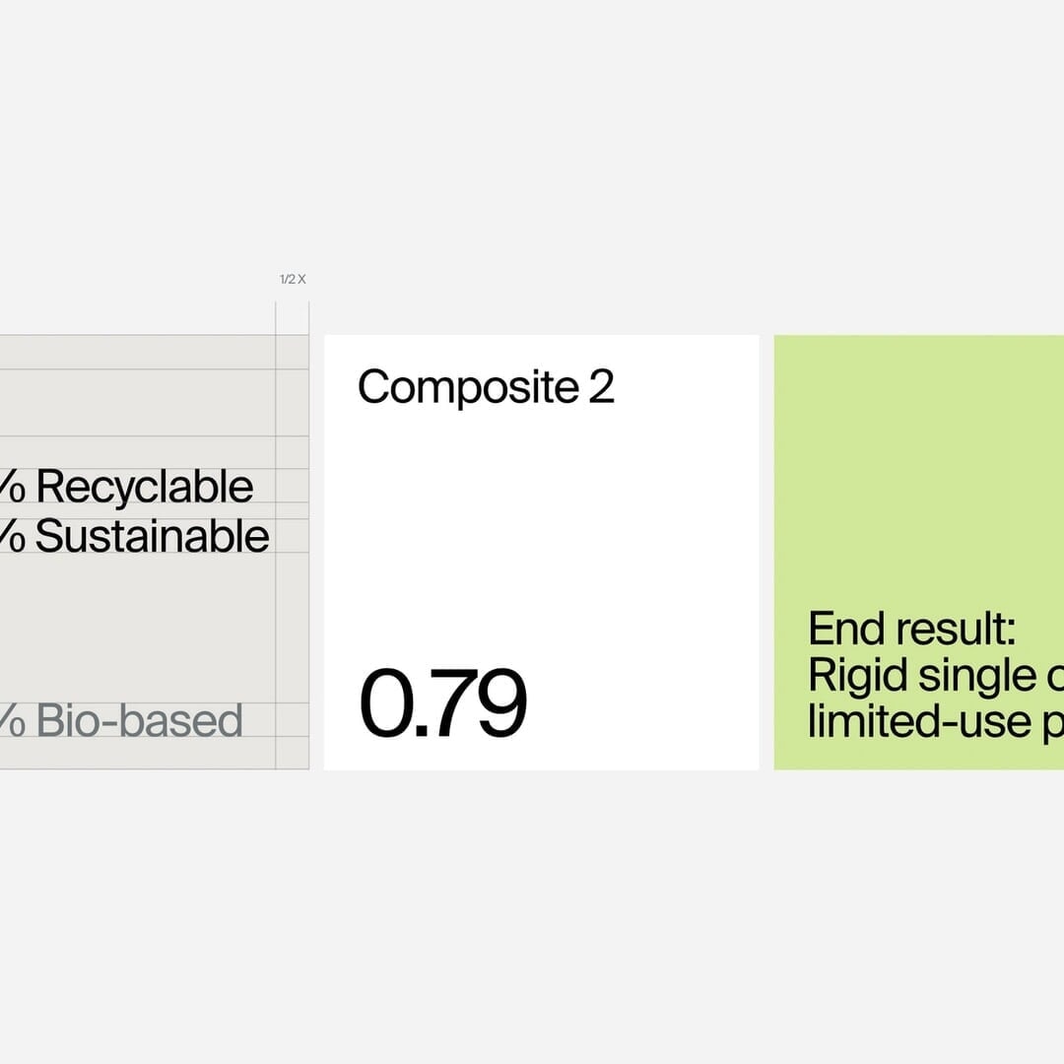Viewport: 1064px width, 1064px height.
Task: Click the narrow guide column below "1/2 X"
Action: pos(293,536)
